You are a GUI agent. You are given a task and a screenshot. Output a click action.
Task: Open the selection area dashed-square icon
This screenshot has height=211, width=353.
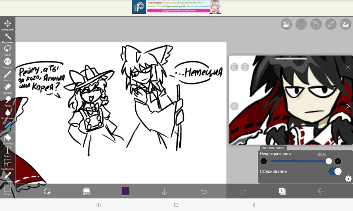pos(301,24)
